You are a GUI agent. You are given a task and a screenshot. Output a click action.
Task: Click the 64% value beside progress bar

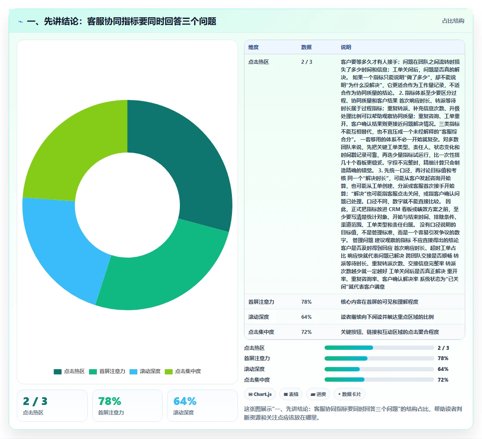click(x=443, y=369)
